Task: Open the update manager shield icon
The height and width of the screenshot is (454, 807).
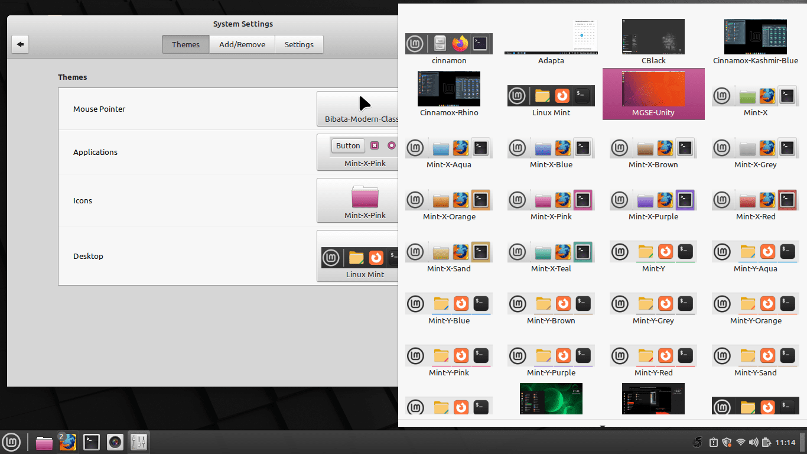Action: tap(727, 442)
